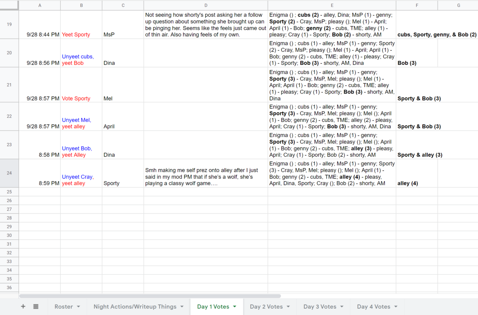Select row 23 header
Viewport: 478px width, 315px height.
coord(9,145)
